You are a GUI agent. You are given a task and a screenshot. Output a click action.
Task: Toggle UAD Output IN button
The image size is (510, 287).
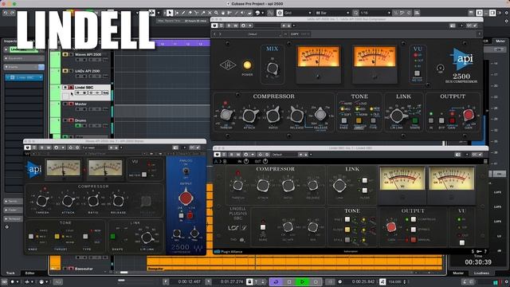(431, 120)
